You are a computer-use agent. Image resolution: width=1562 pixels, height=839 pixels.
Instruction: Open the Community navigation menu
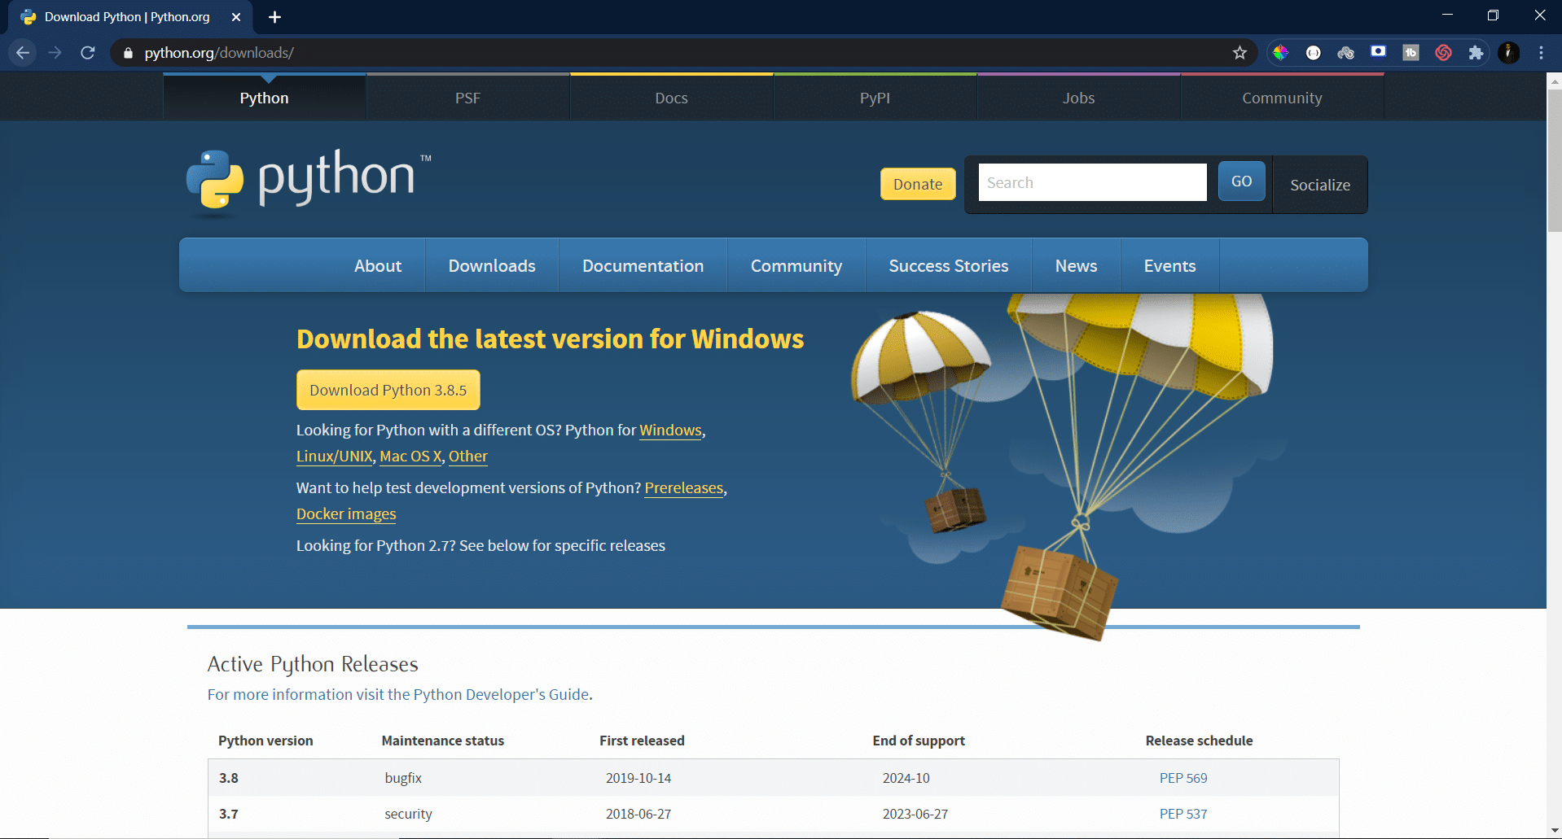[x=796, y=266]
